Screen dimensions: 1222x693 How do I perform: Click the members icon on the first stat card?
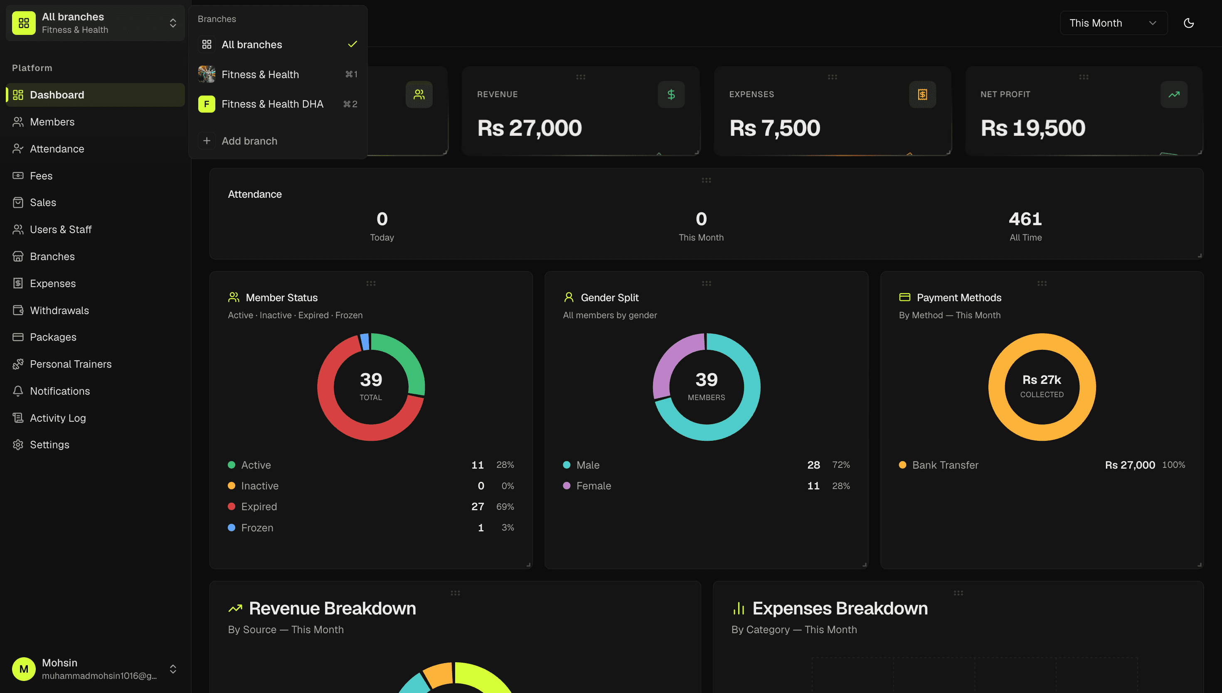[419, 94]
